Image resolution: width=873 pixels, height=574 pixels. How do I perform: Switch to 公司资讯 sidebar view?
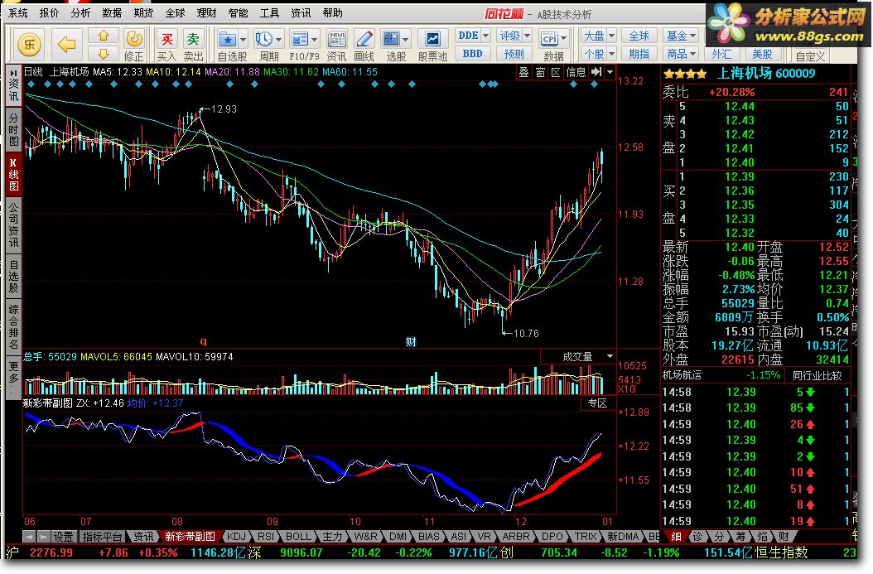click(x=13, y=225)
